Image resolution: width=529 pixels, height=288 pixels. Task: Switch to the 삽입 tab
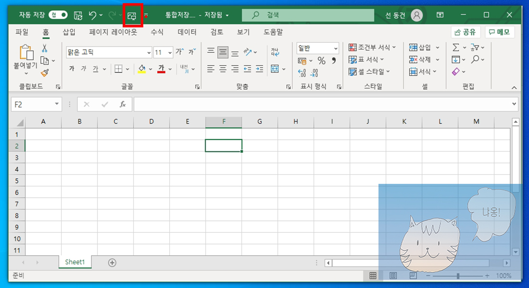tap(69, 32)
